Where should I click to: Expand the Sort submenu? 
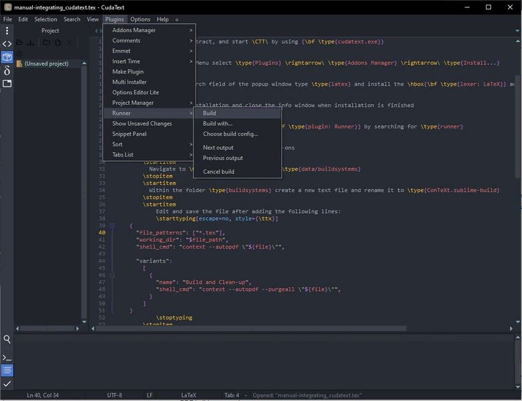tap(149, 144)
